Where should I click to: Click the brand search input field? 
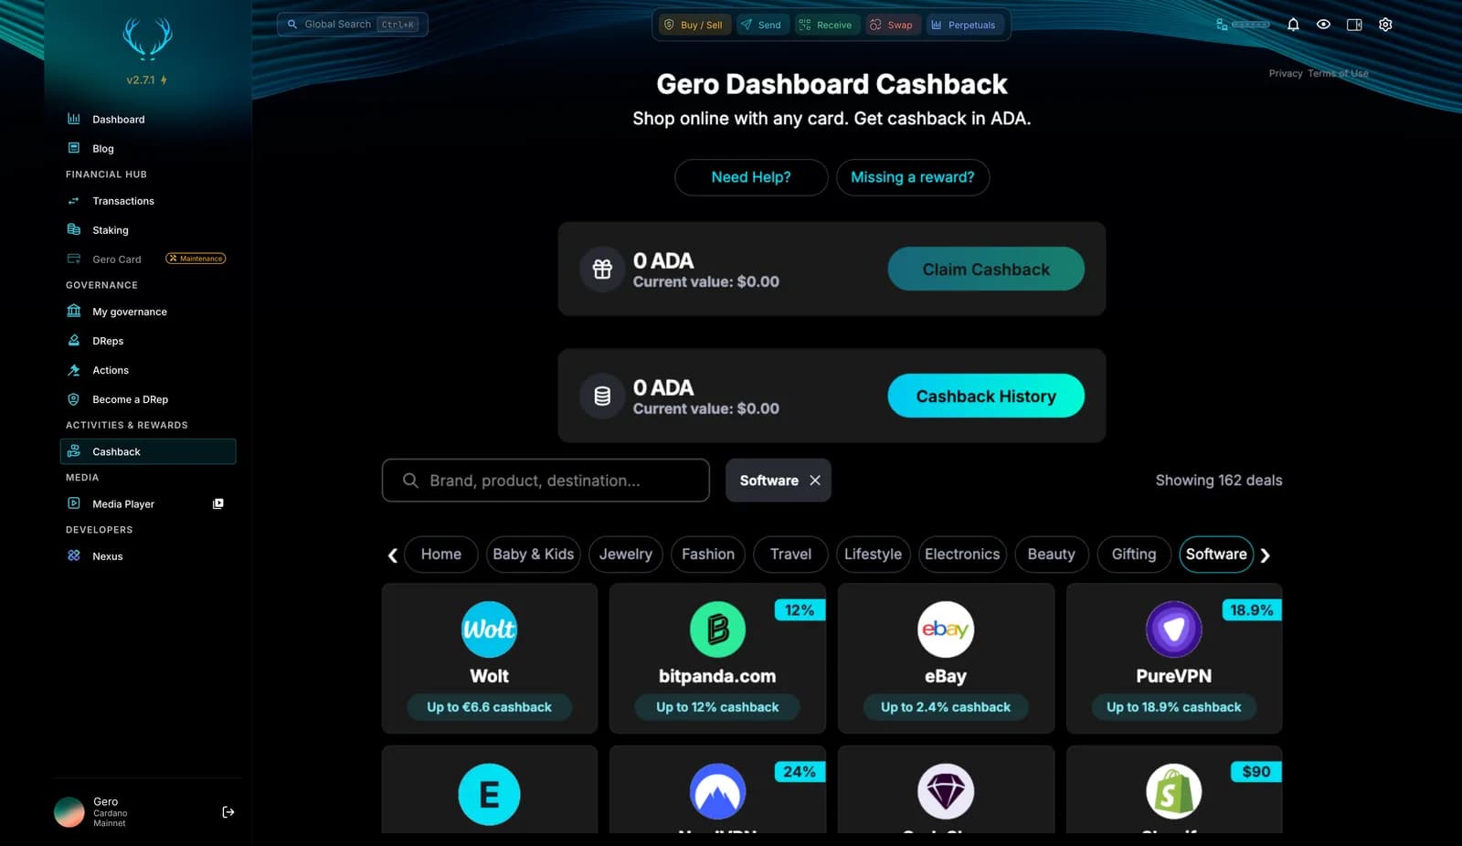[x=546, y=481]
